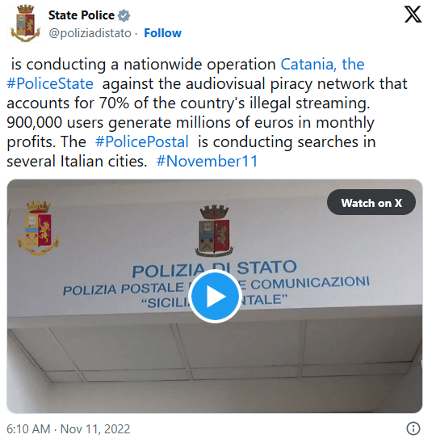The height and width of the screenshot is (443, 432).
Task: View the tweet info icon
Action: 413,428
